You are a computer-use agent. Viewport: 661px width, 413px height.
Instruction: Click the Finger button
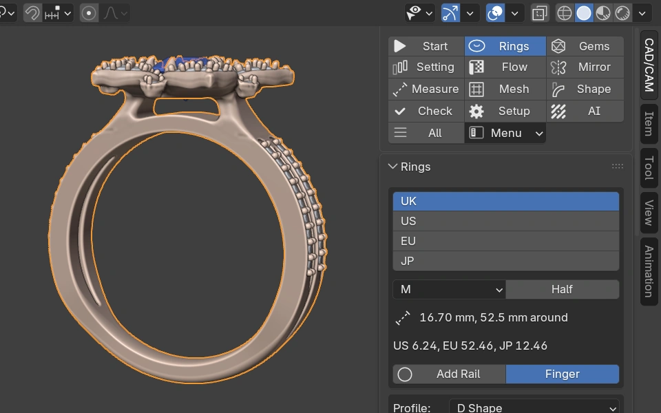[563, 374]
